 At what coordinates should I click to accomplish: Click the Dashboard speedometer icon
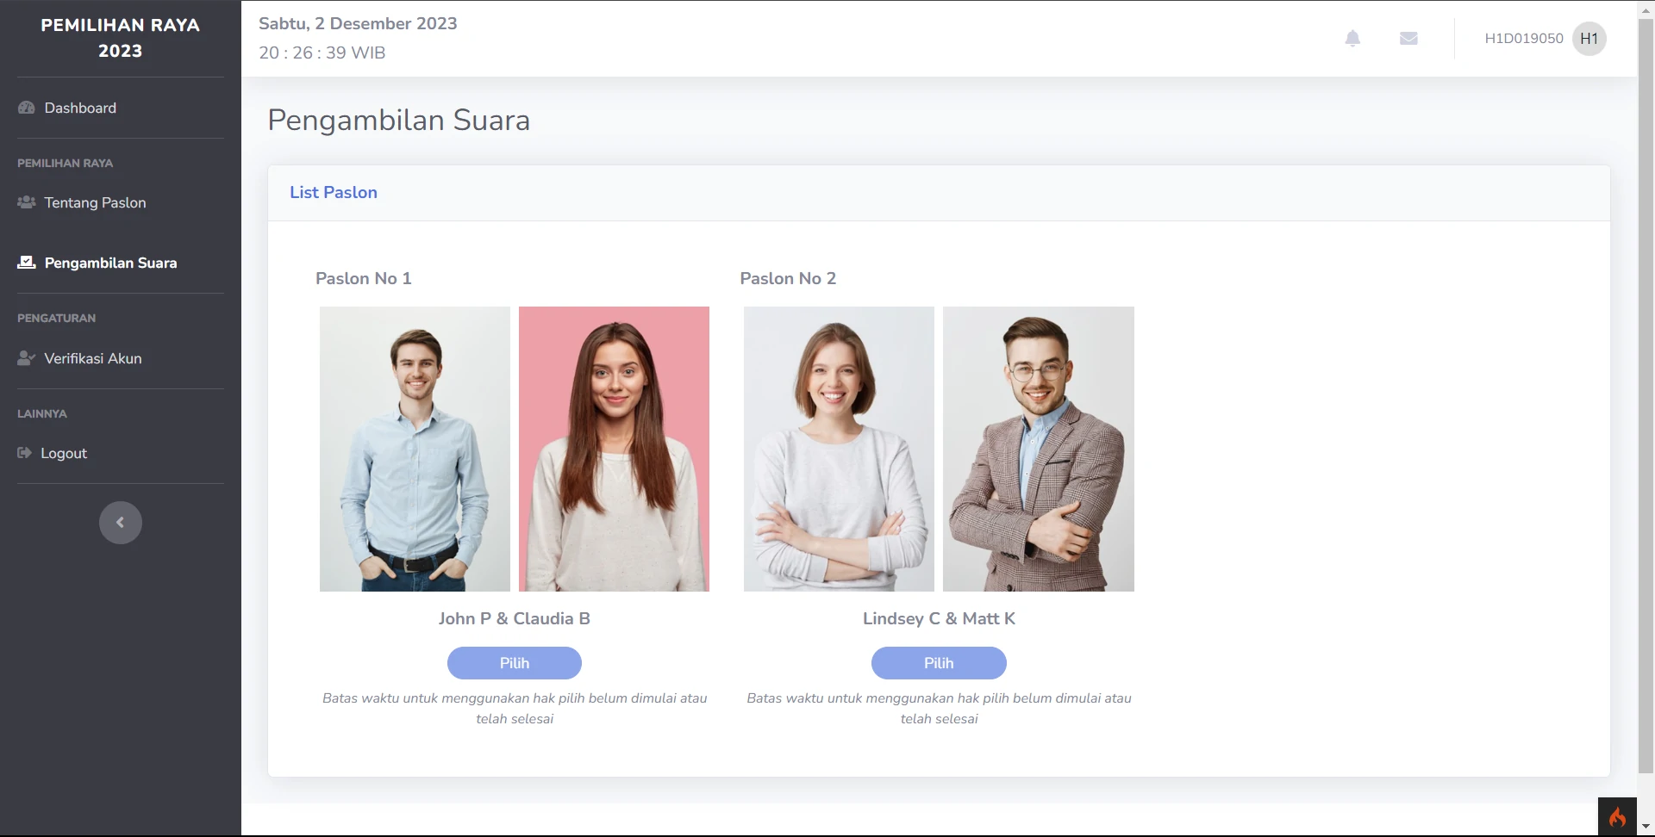click(x=27, y=108)
